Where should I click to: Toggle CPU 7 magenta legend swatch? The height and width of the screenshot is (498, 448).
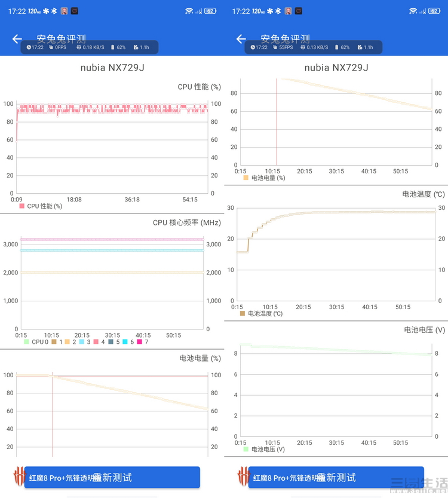click(x=139, y=342)
